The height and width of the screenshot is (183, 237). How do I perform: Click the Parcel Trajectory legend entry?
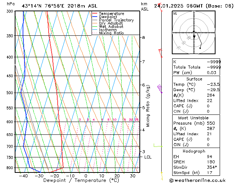(113, 20)
